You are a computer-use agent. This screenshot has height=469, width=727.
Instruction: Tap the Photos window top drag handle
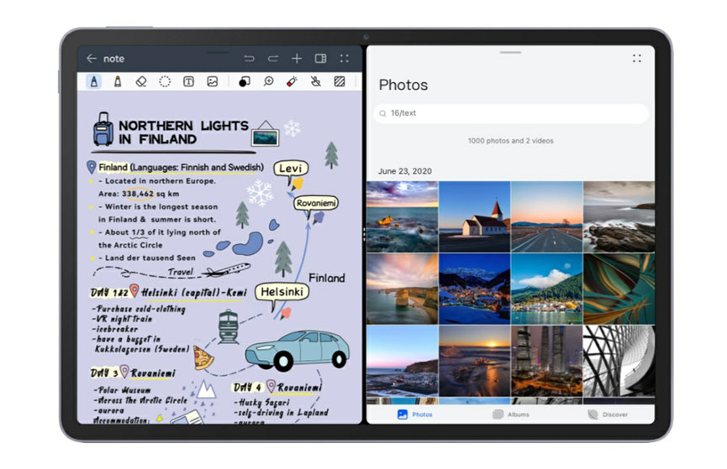point(510,52)
